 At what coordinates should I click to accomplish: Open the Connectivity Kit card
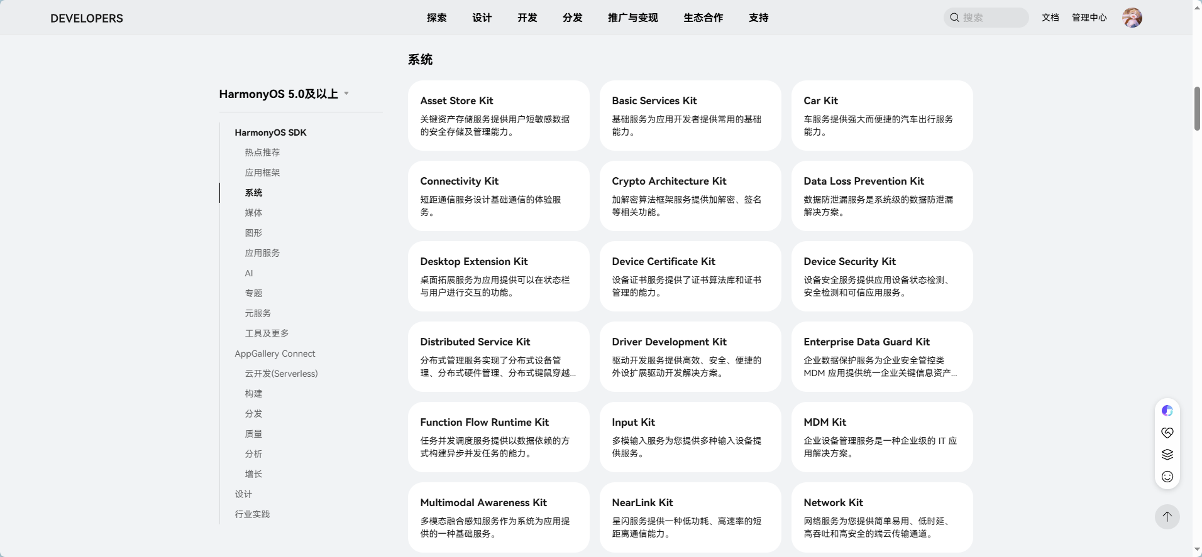click(499, 196)
